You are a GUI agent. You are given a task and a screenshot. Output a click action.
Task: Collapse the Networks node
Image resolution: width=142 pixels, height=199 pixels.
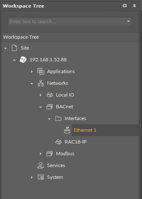[32, 84]
